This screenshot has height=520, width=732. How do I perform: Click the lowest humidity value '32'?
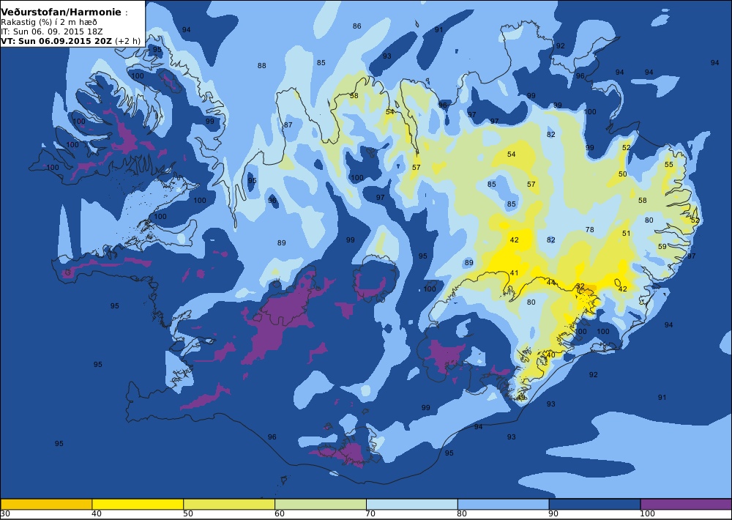pyautogui.click(x=580, y=286)
